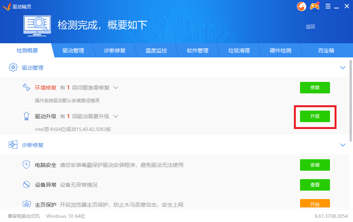Collapse the 驱动管理 section chevron
353x222 pixels.
click(x=343, y=67)
